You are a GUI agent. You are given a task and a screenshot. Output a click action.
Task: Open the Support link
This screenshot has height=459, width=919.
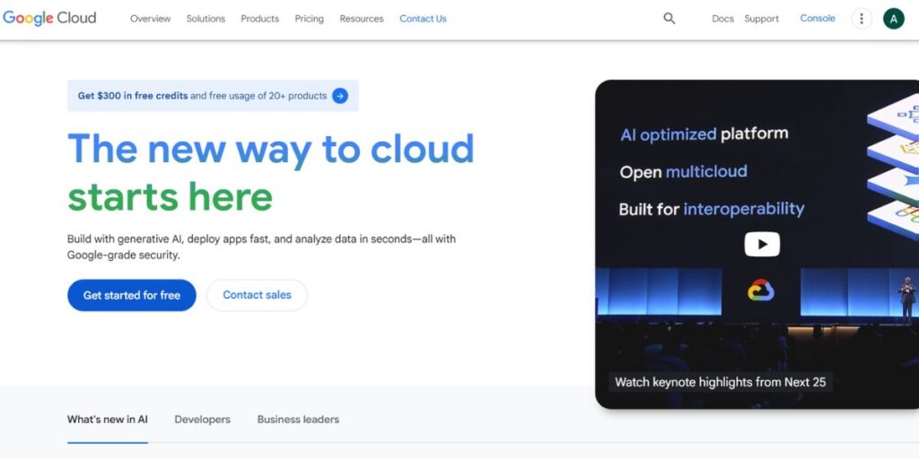pyautogui.click(x=761, y=19)
